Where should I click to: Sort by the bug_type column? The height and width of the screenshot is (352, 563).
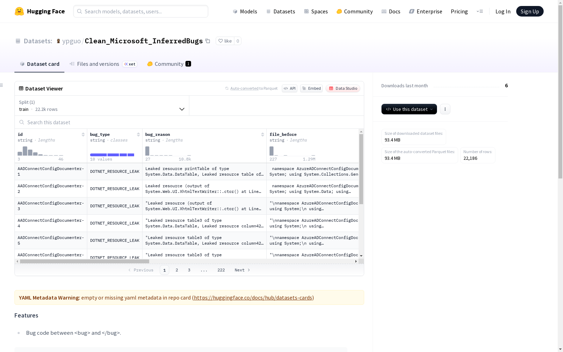click(138, 134)
